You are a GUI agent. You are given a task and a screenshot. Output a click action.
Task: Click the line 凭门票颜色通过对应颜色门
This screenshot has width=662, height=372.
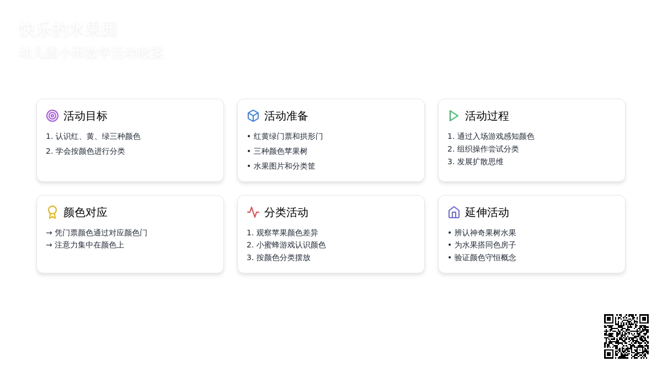tap(100, 233)
